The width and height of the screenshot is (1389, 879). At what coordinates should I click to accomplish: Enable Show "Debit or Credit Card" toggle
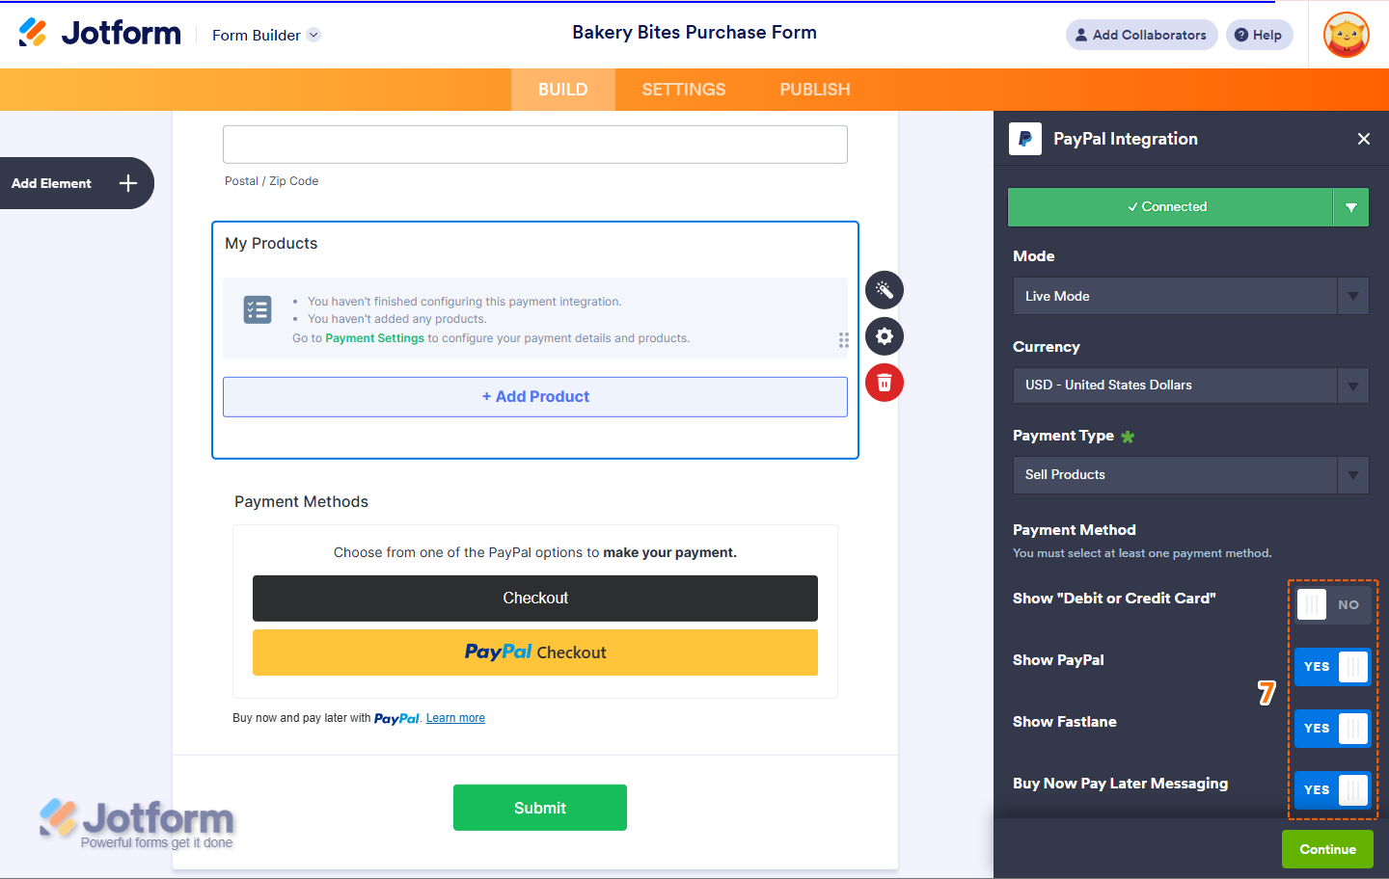click(x=1331, y=605)
